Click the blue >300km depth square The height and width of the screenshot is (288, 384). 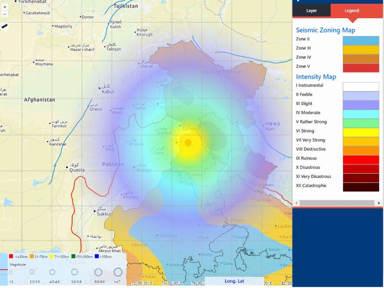click(96, 256)
